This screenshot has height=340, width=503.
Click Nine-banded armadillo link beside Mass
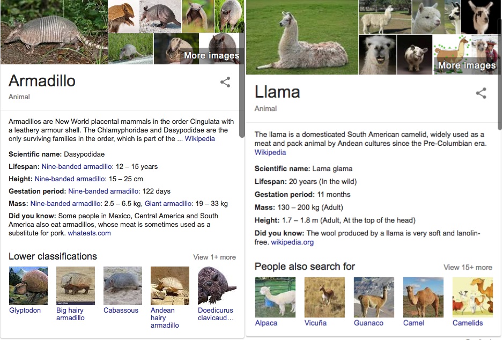tap(66, 204)
